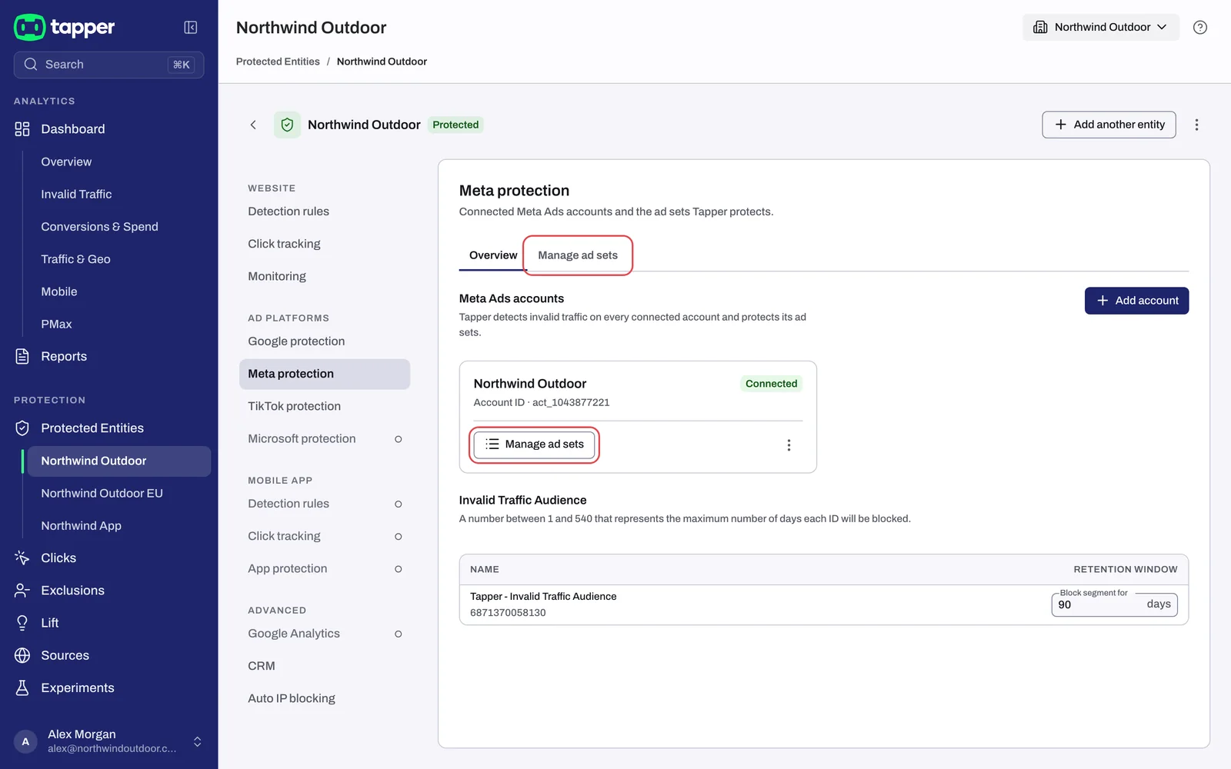Open account card three-dot menu
The width and height of the screenshot is (1231, 769).
point(789,445)
